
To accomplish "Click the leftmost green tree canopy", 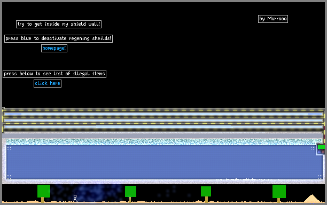I will (44, 191).
